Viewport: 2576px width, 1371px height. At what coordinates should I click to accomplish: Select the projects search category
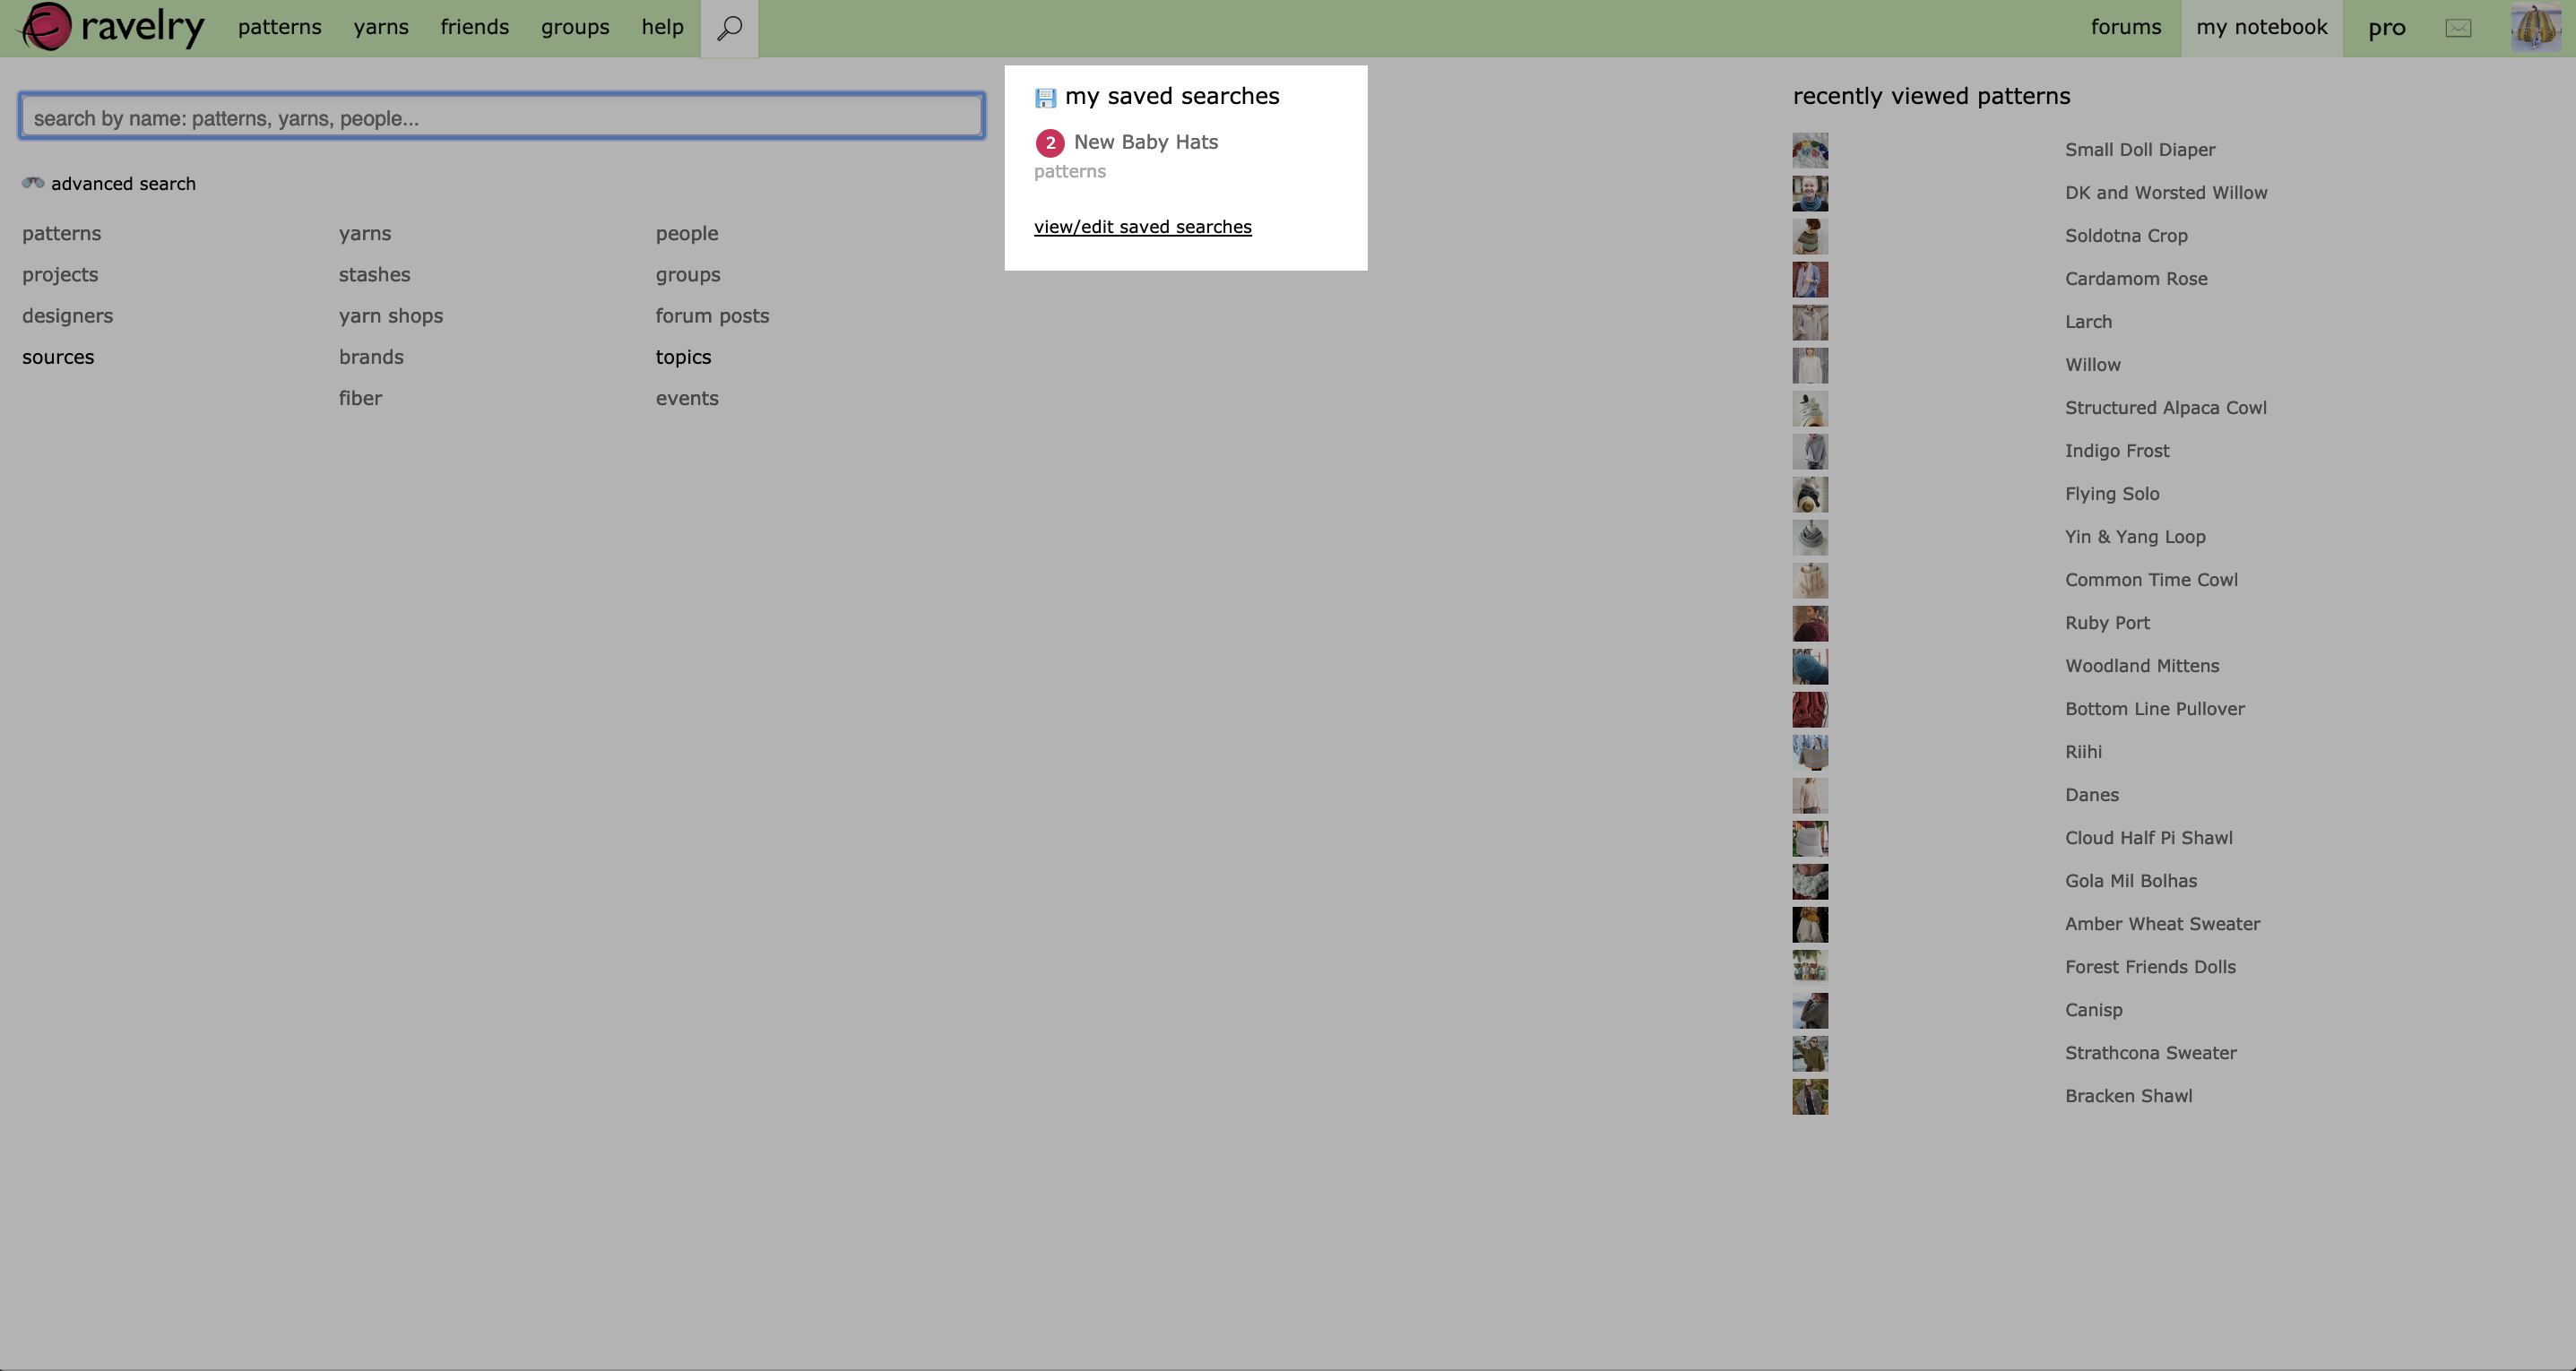[60, 275]
